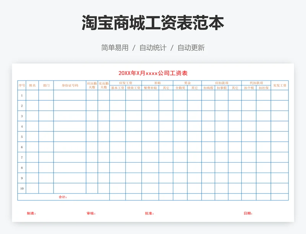Select the 扣个税 sub-header
This screenshot has width=306, height=234.
249,88
